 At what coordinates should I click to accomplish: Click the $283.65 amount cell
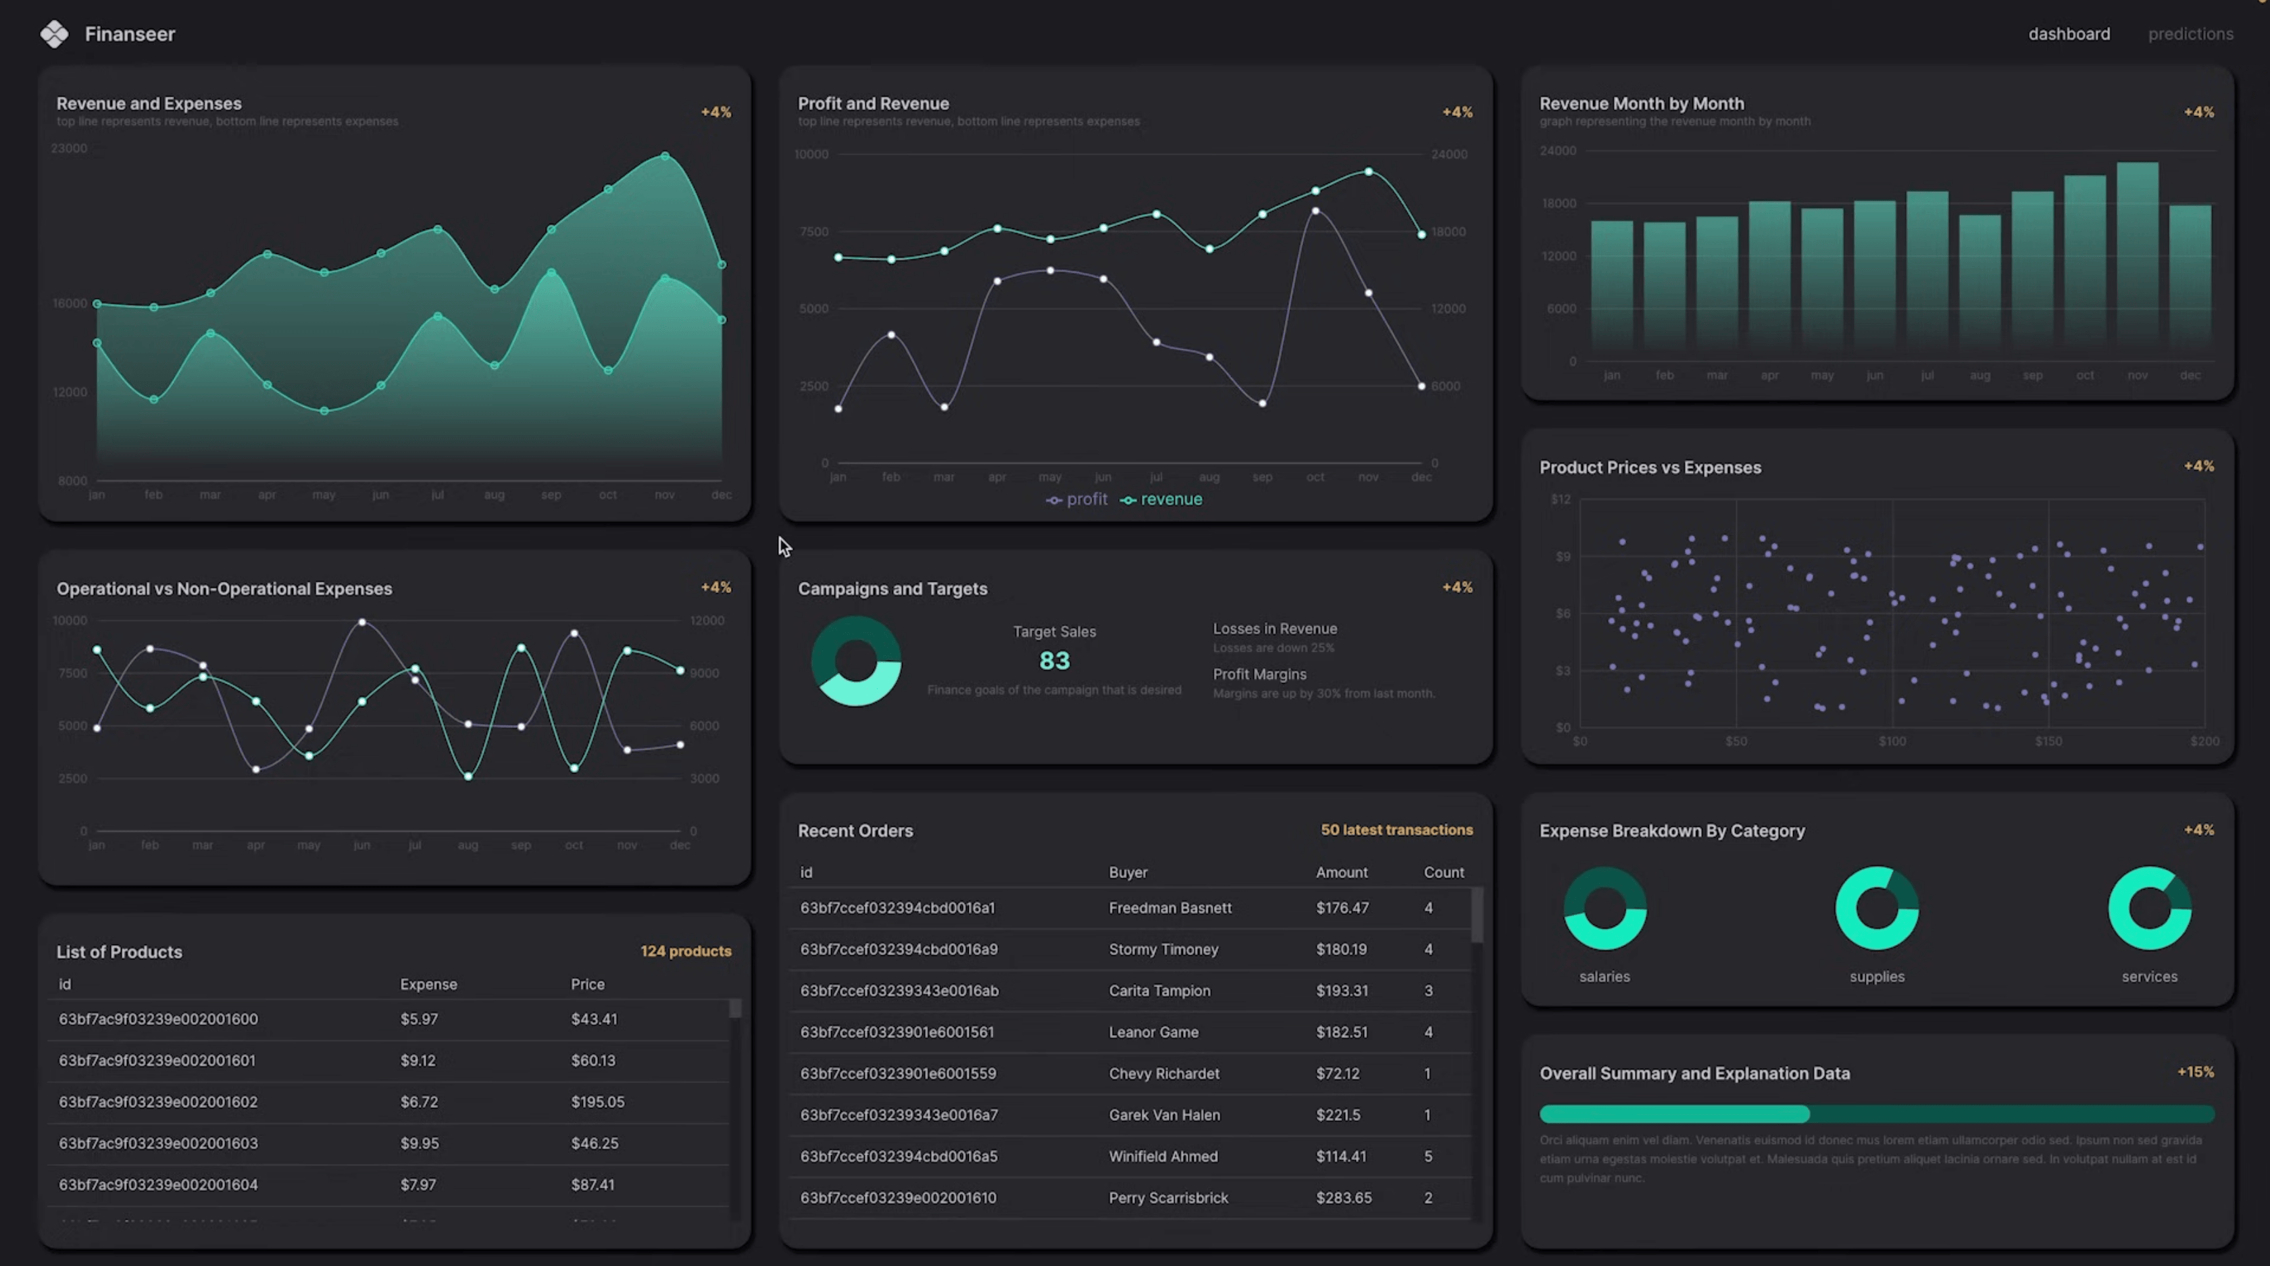tap(1343, 1197)
